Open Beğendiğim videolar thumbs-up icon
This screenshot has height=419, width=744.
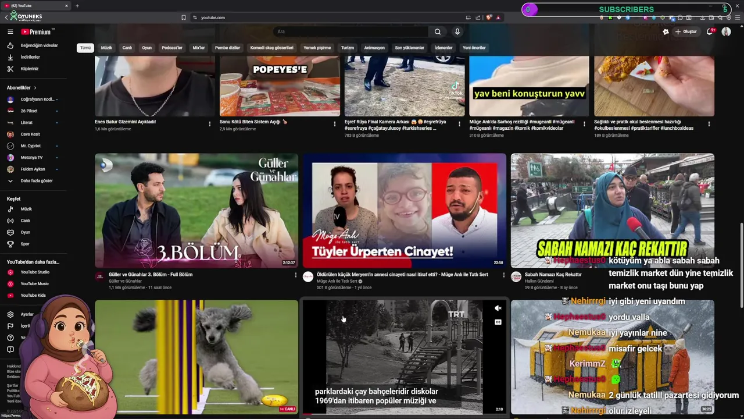tap(10, 45)
